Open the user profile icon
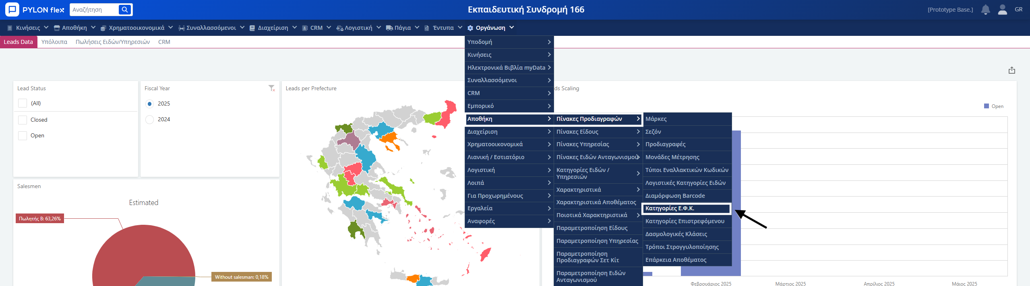The width and height of the screenshot is (1030, 286). (1003, 10)
